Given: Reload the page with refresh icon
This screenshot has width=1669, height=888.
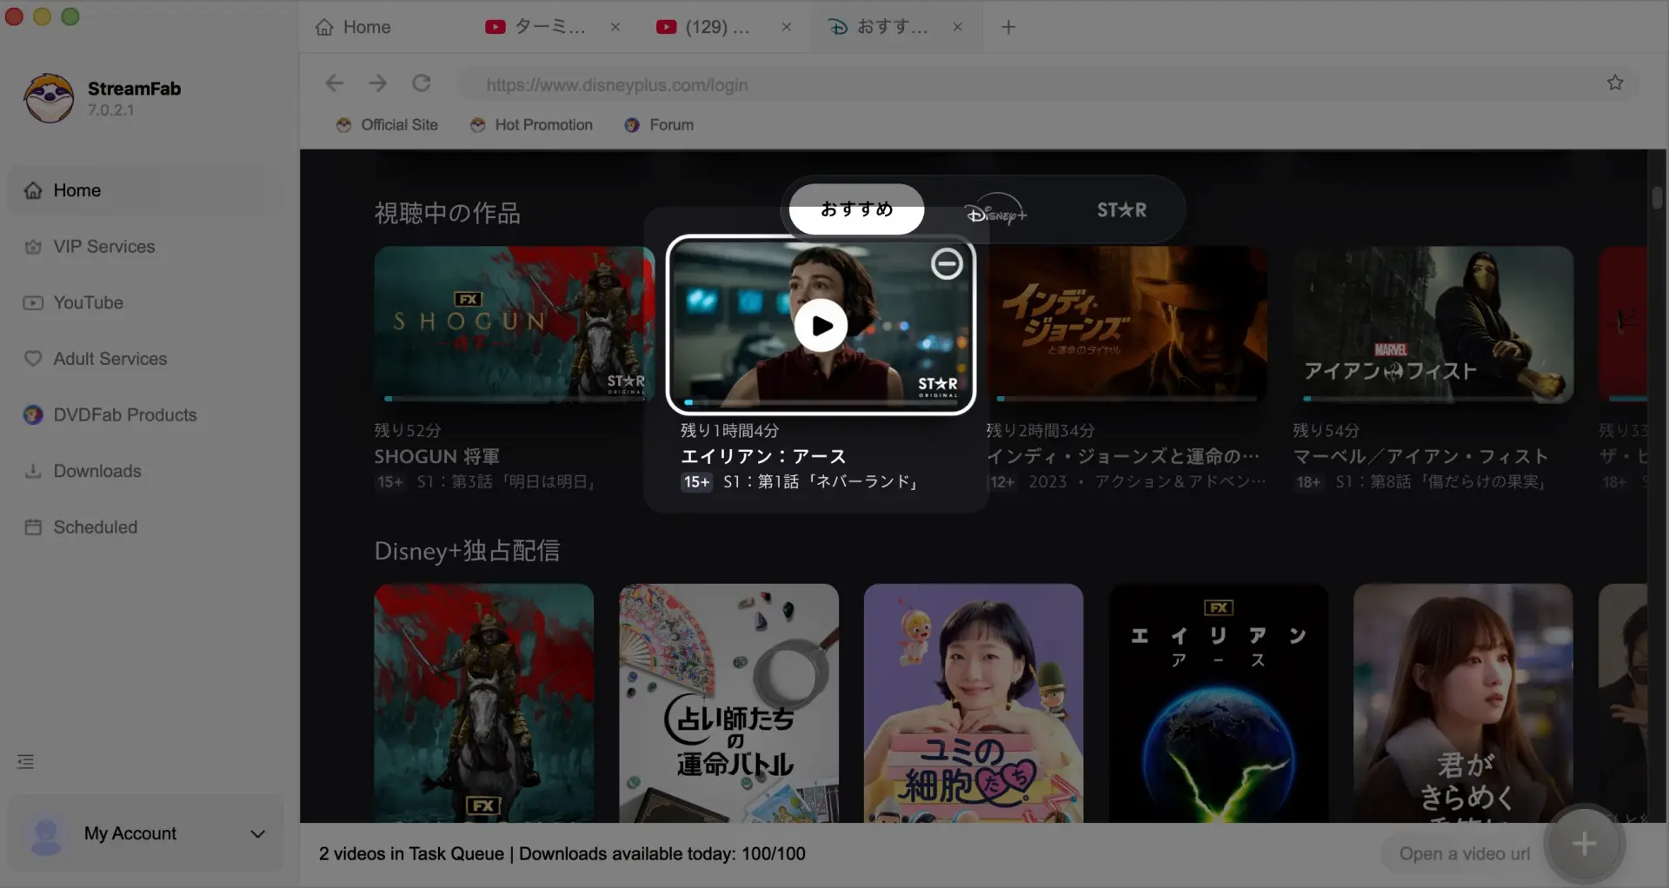Looking at the screenshot, I should 422,83.
